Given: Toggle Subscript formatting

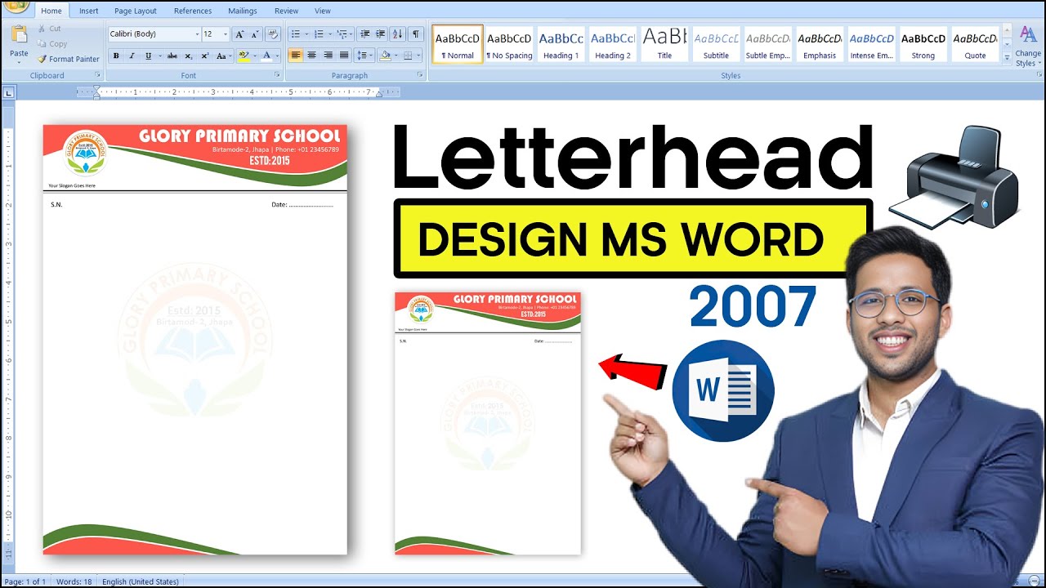Looking at the screenshot, I should 188,56.
